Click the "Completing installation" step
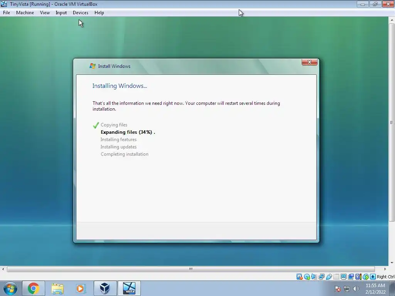Viewport: 395px width, 296px height. [x=125, y=154]
